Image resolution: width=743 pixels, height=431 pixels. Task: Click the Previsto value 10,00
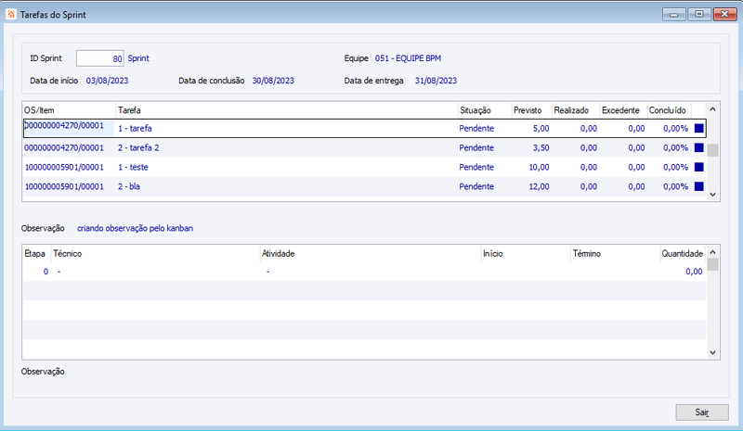539,167
